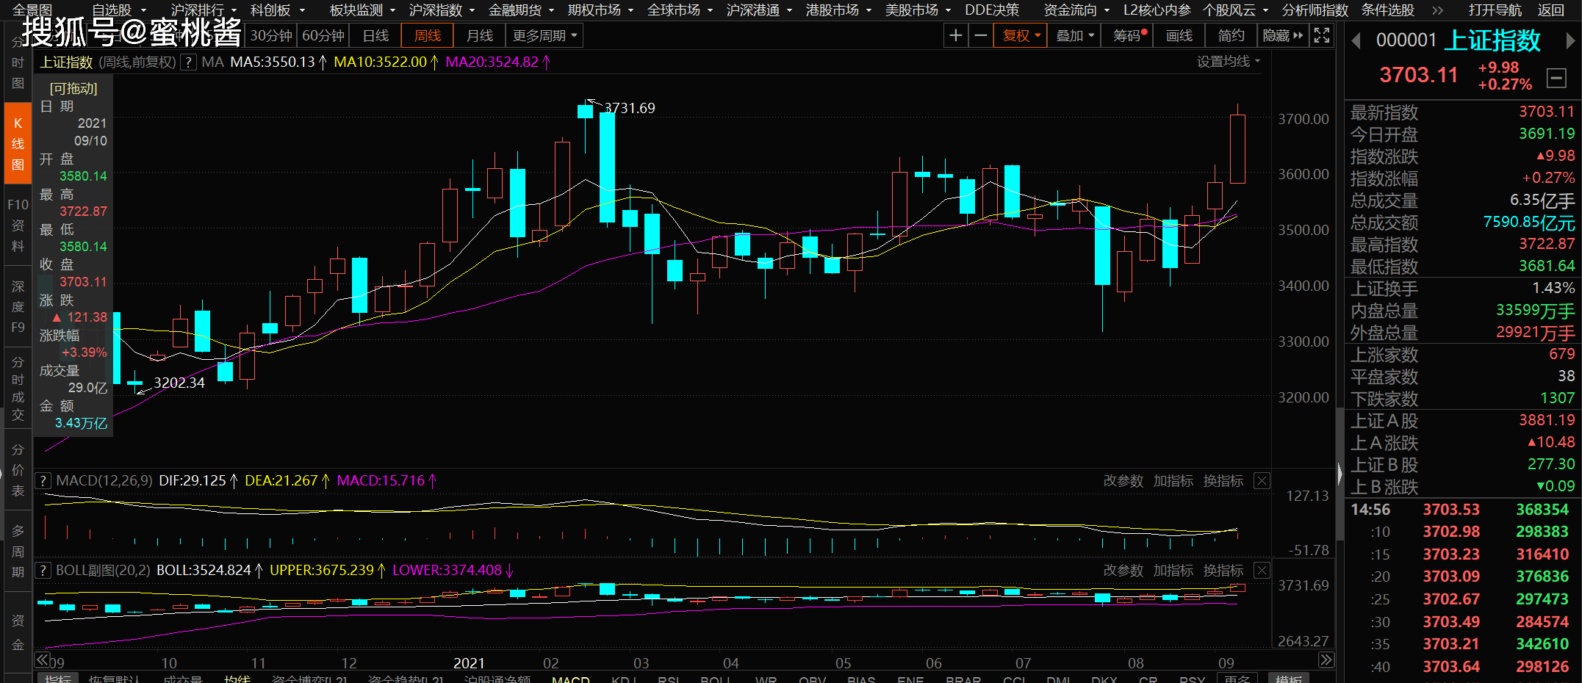Viewport: 1582px width, 683px height.
Task: Switch to 30分钟 period
Action: click(x=270, y=35)
